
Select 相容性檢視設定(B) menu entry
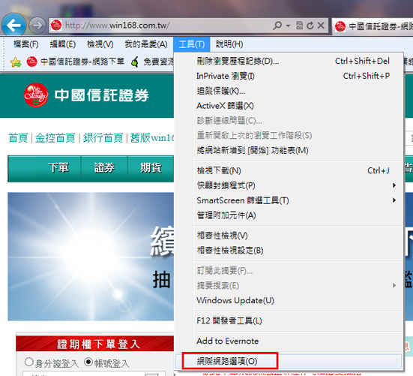289,250
